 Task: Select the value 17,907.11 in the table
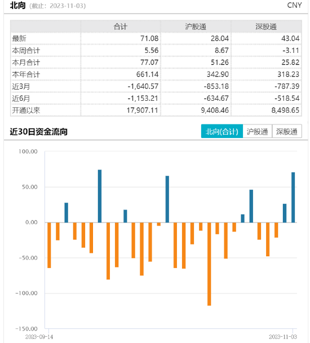click(x=143, y=110)
